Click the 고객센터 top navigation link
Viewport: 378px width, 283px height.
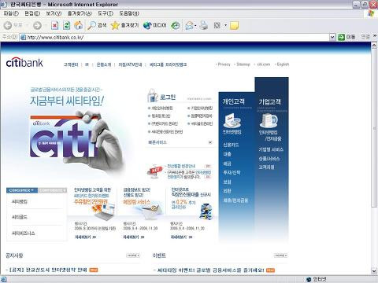(71, 64)
